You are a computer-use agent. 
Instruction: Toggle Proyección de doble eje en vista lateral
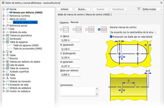coord(111,36)
